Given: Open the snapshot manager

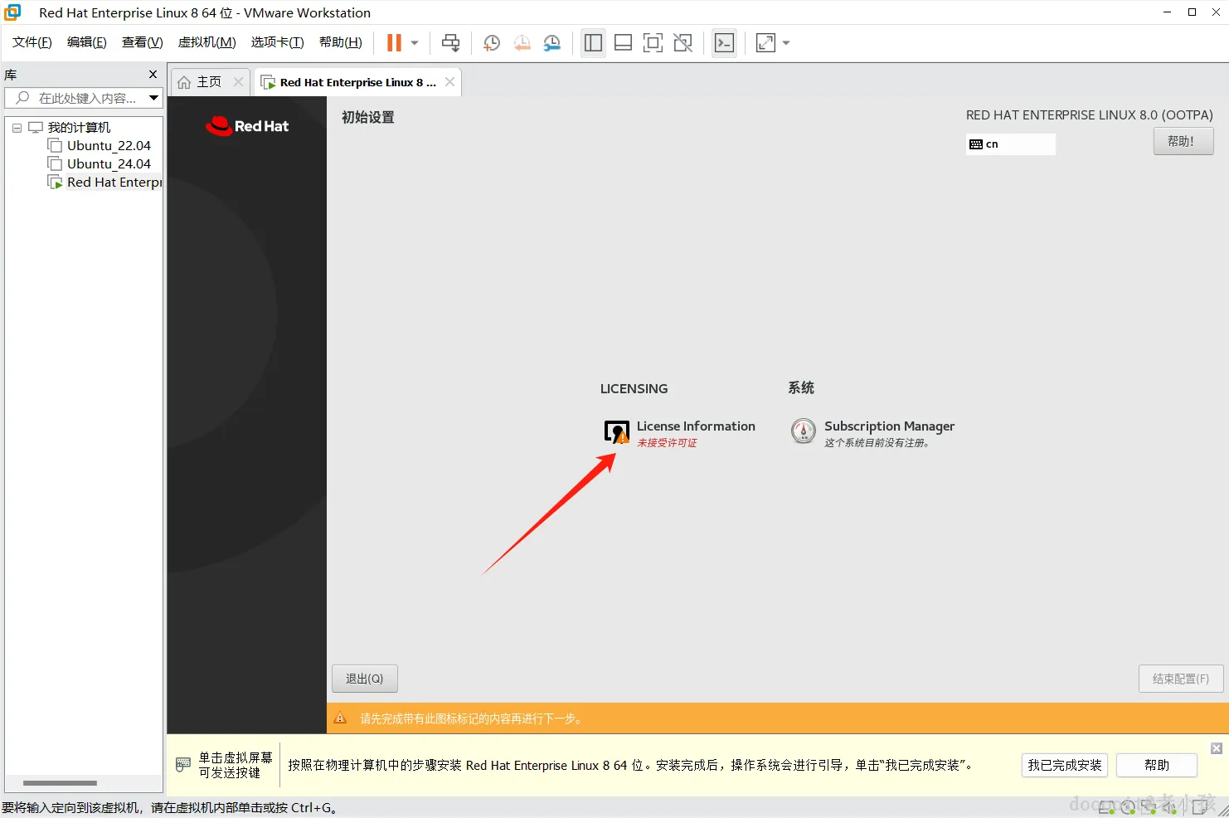Looking at the screenshot, I should (551, 43).
